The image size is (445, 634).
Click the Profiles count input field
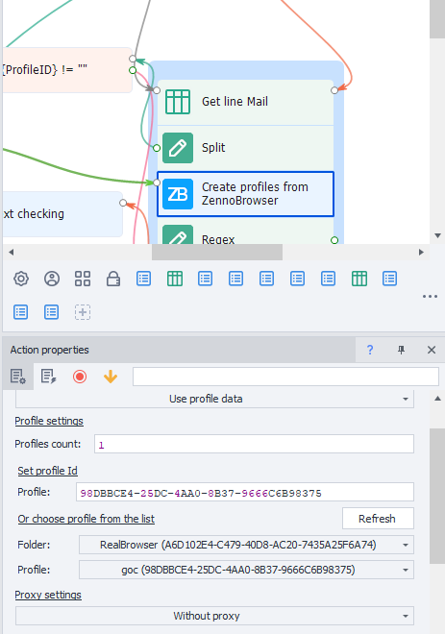(x=254, y=444)
